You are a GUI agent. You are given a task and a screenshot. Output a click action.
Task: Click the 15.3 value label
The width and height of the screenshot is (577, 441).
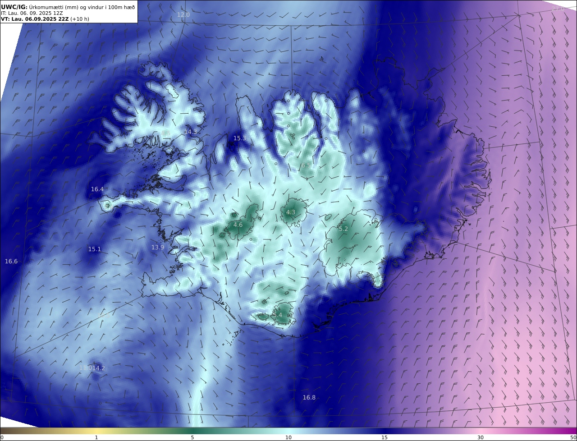click(x=240, y=138)
